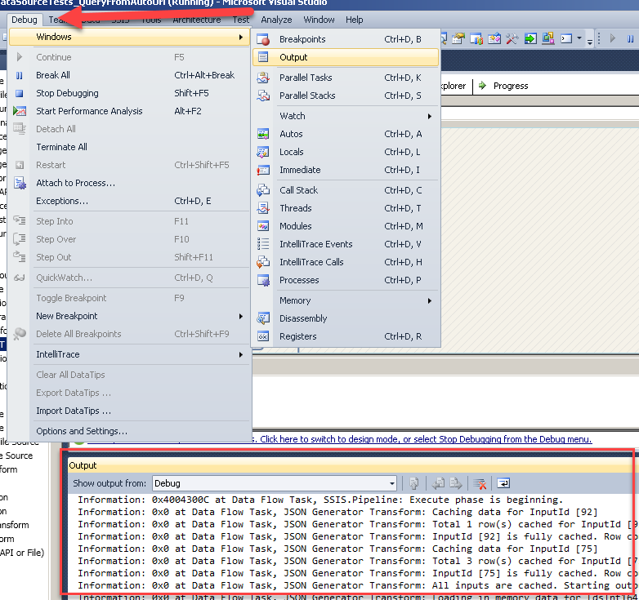The width and height of the screenshot is (639, 600).
Task: Select 'Caching data for InputId [75]' line
Action: [337, 549]
